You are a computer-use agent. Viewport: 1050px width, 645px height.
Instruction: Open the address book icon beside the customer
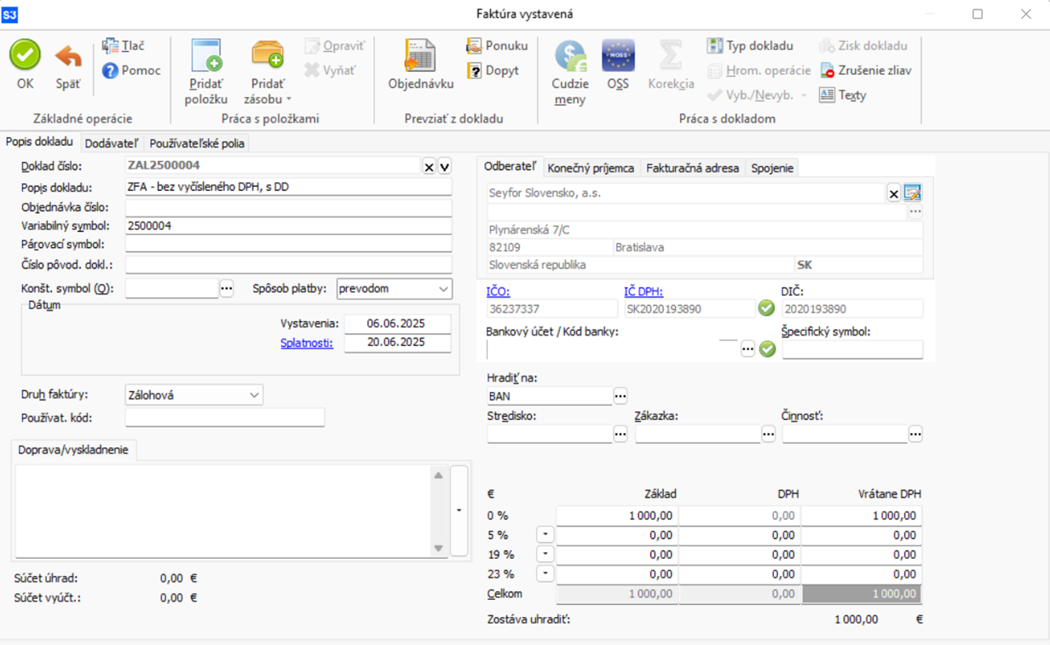[x=913, y=193]
